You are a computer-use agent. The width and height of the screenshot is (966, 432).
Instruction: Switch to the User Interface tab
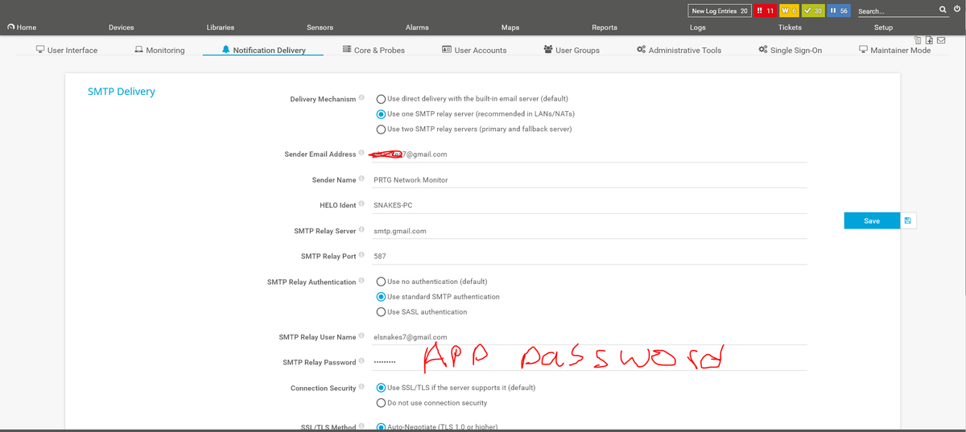coord(67,50)
